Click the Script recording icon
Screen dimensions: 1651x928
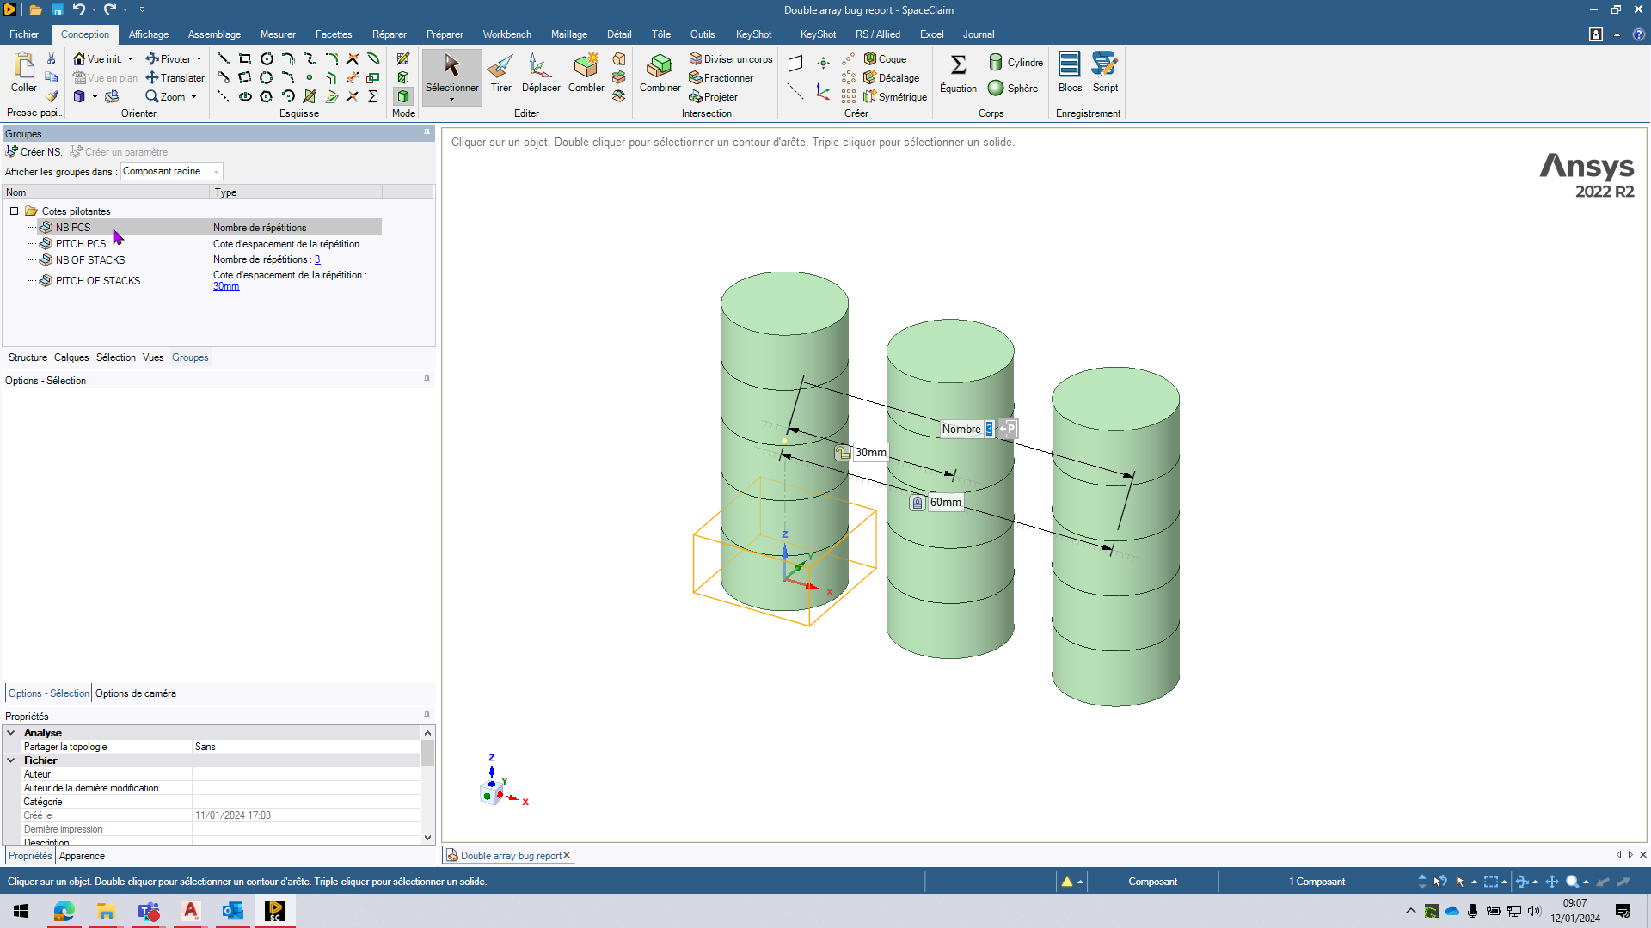pyautogui.click(x=1105, y=72)
